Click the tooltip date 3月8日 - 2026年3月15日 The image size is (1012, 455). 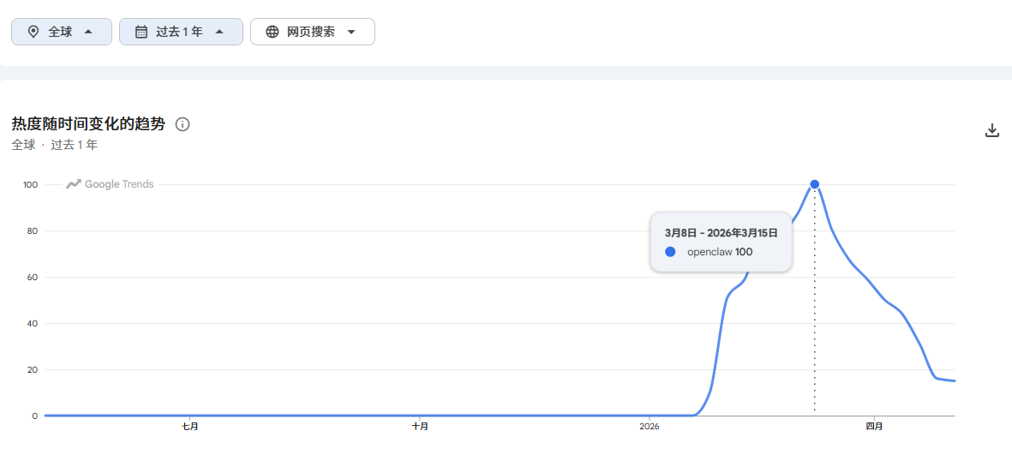point(721,232)
